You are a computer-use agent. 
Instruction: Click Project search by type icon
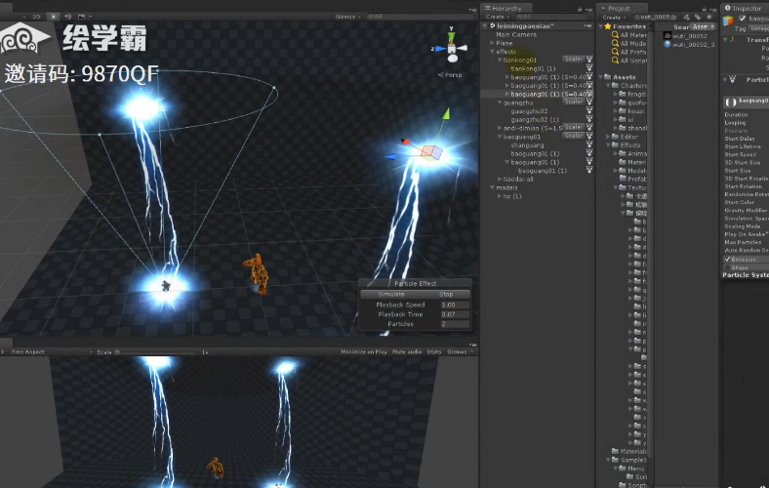687,18
